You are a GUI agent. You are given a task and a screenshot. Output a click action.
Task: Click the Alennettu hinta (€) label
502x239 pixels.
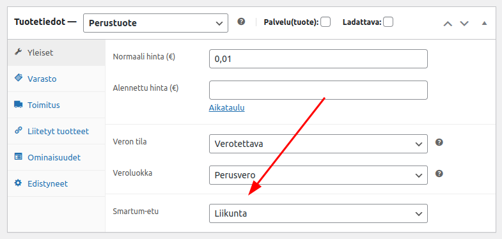point(146,88)
